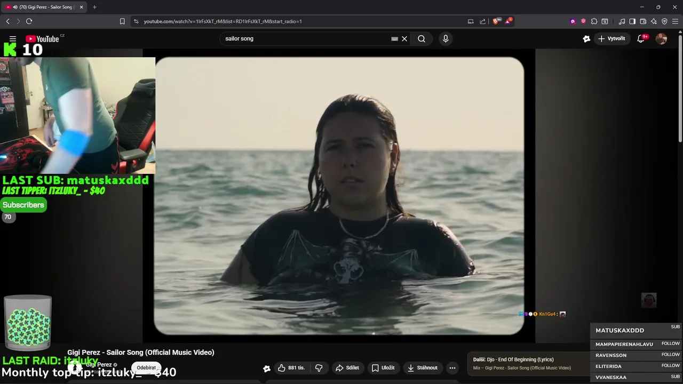This screenshot has height=384, width=683.
Task: Click the star-shaped icon beside Vytvořit
Action: point(586,38)
